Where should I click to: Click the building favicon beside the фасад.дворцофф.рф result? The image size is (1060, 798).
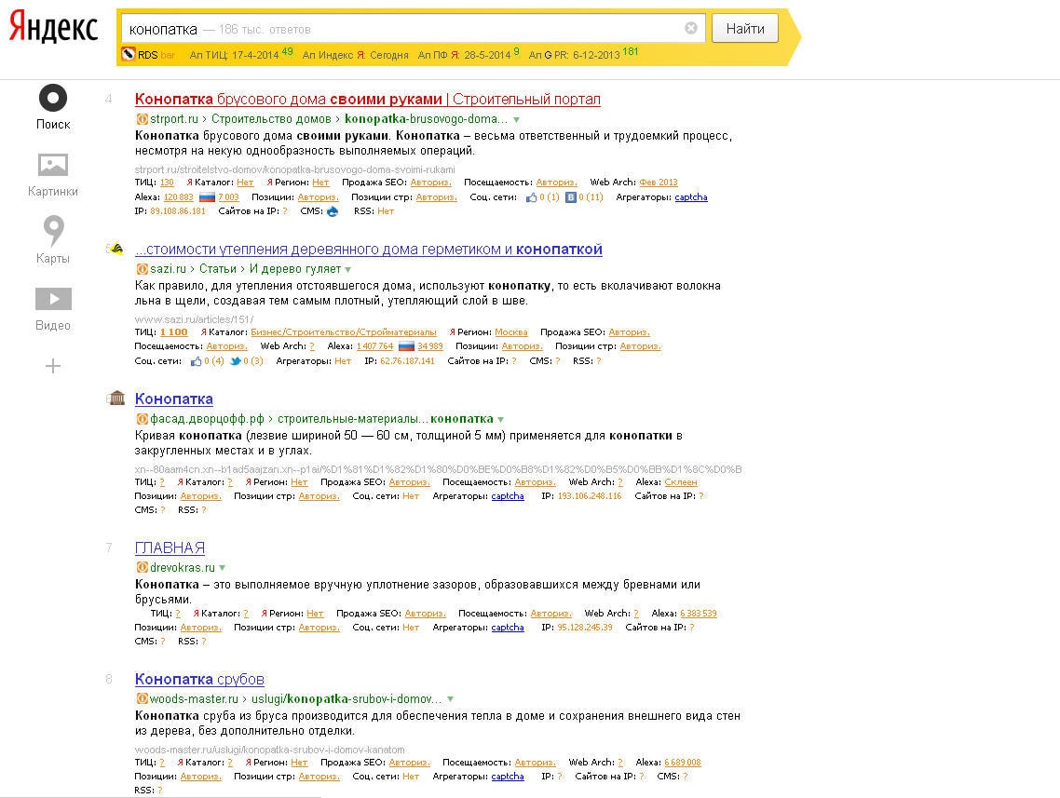tap(116, 399)
